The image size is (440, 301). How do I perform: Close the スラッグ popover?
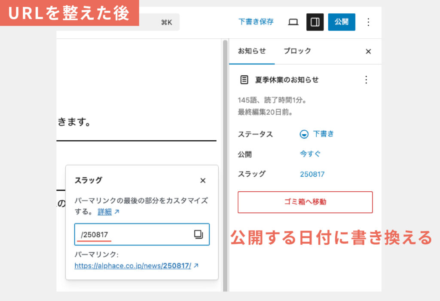203,181
